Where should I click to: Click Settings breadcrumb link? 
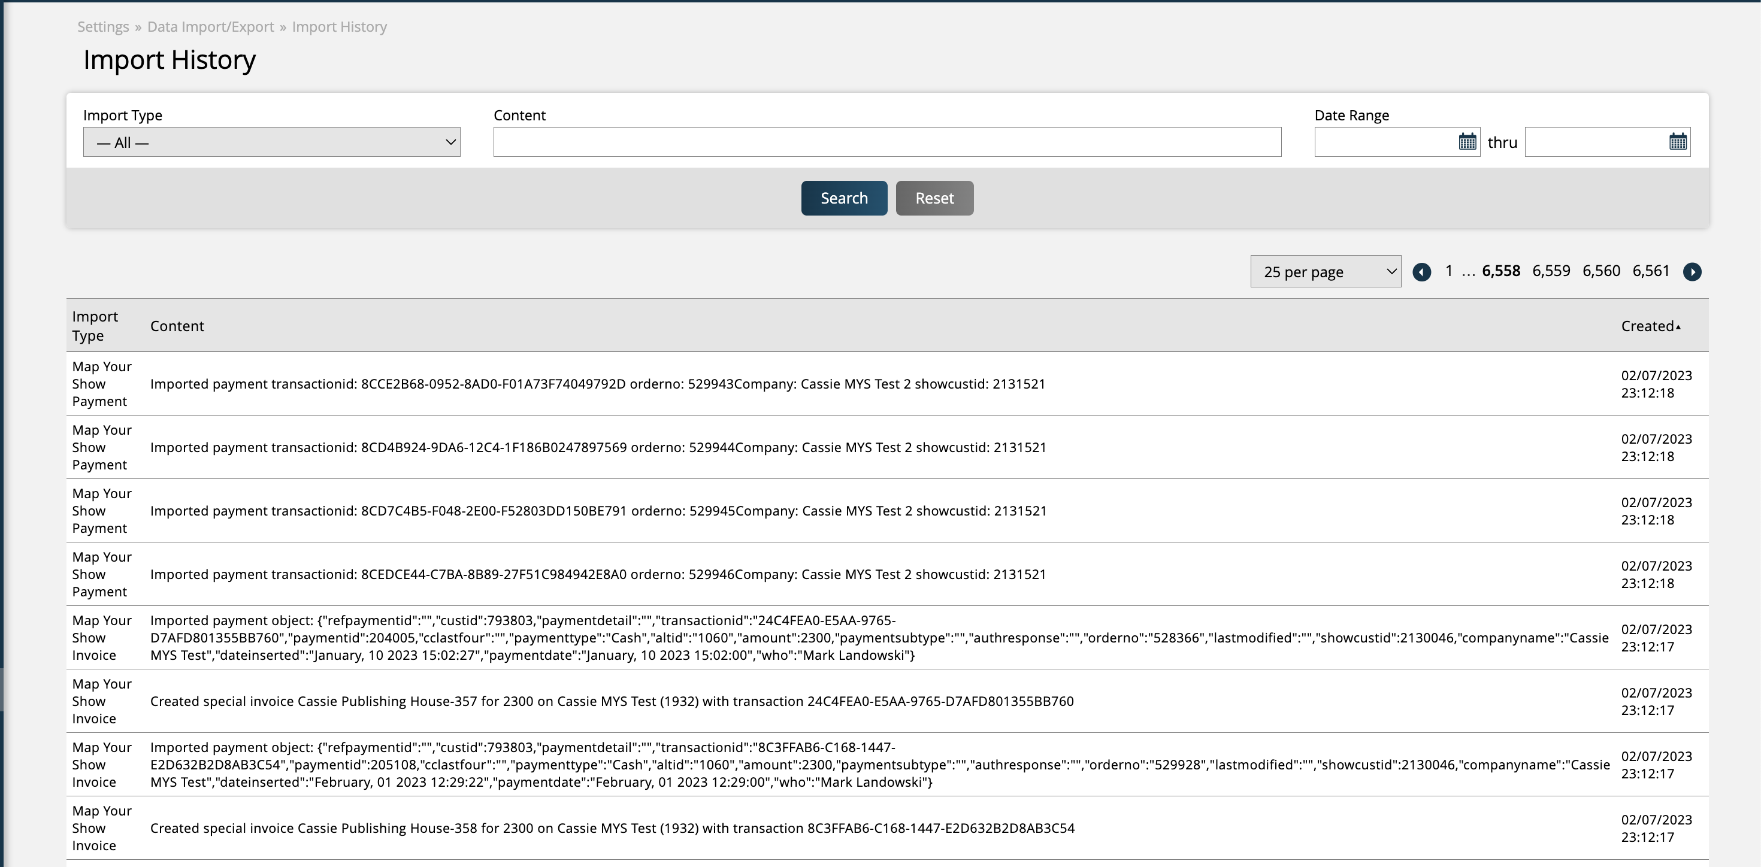[x=103, y=27]
